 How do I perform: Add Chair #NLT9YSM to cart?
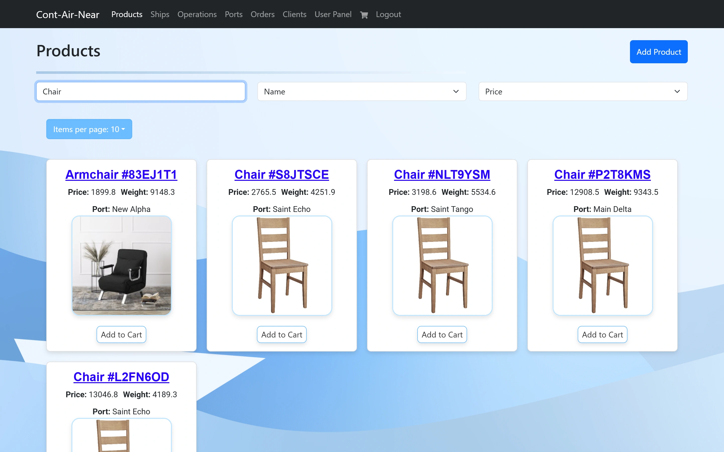tap(442, 334)
